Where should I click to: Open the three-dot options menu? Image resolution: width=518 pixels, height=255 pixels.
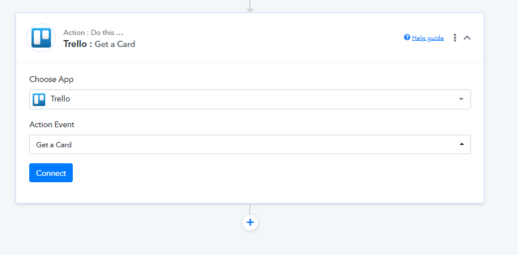(x=455, y=38)
